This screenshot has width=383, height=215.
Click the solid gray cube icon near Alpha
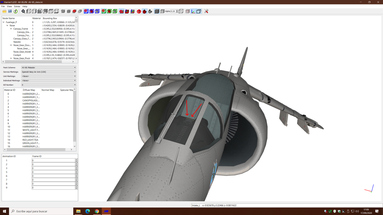[157, 11]
